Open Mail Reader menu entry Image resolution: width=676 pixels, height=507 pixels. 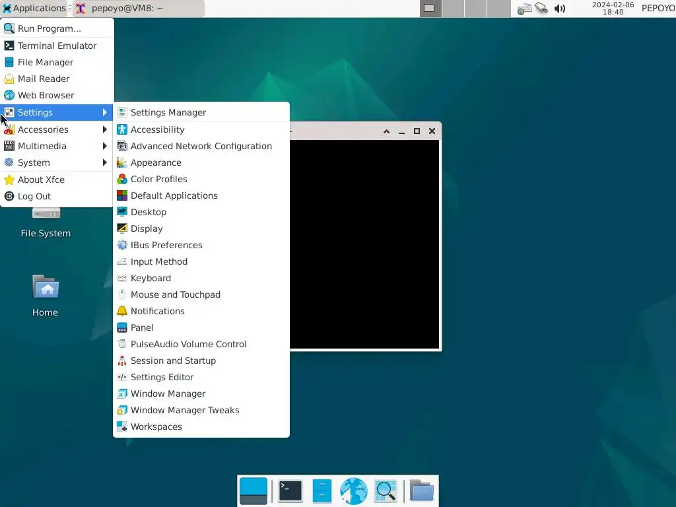(57, 79)
